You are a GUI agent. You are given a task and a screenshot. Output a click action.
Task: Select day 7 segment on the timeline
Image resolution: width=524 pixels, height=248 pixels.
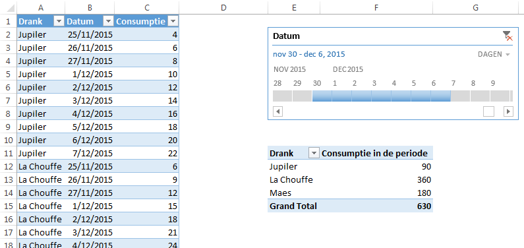click(460, 96)
